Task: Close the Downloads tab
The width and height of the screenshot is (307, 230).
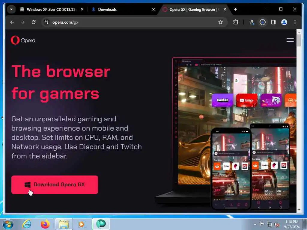Action: 153,9
